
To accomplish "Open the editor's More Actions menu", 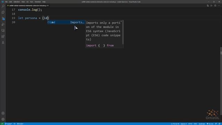I will 219,6.
